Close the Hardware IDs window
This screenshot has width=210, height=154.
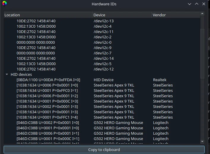pos(204,4)
